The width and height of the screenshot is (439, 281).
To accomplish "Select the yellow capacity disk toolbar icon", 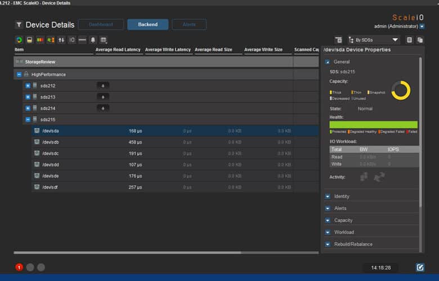I will (29, 40).
